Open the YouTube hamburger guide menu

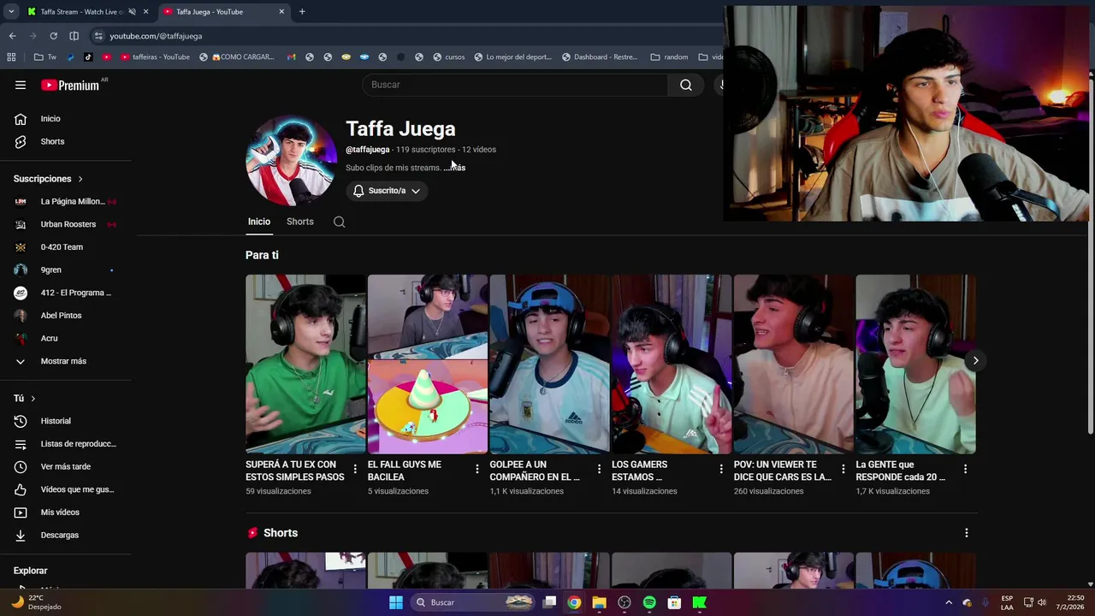(21, 85)
